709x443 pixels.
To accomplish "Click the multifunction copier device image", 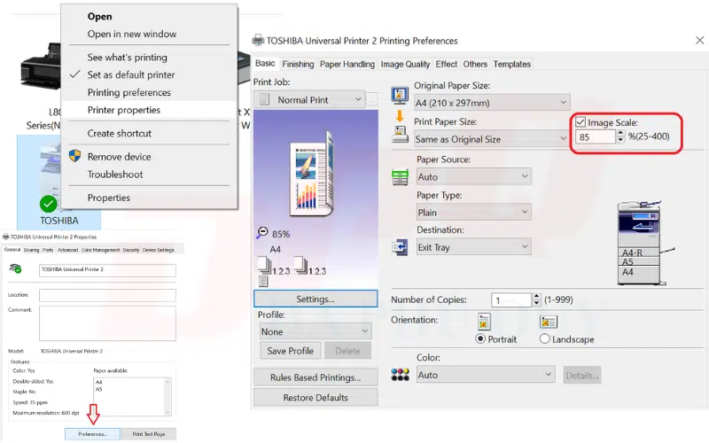I will pos(645,243).
